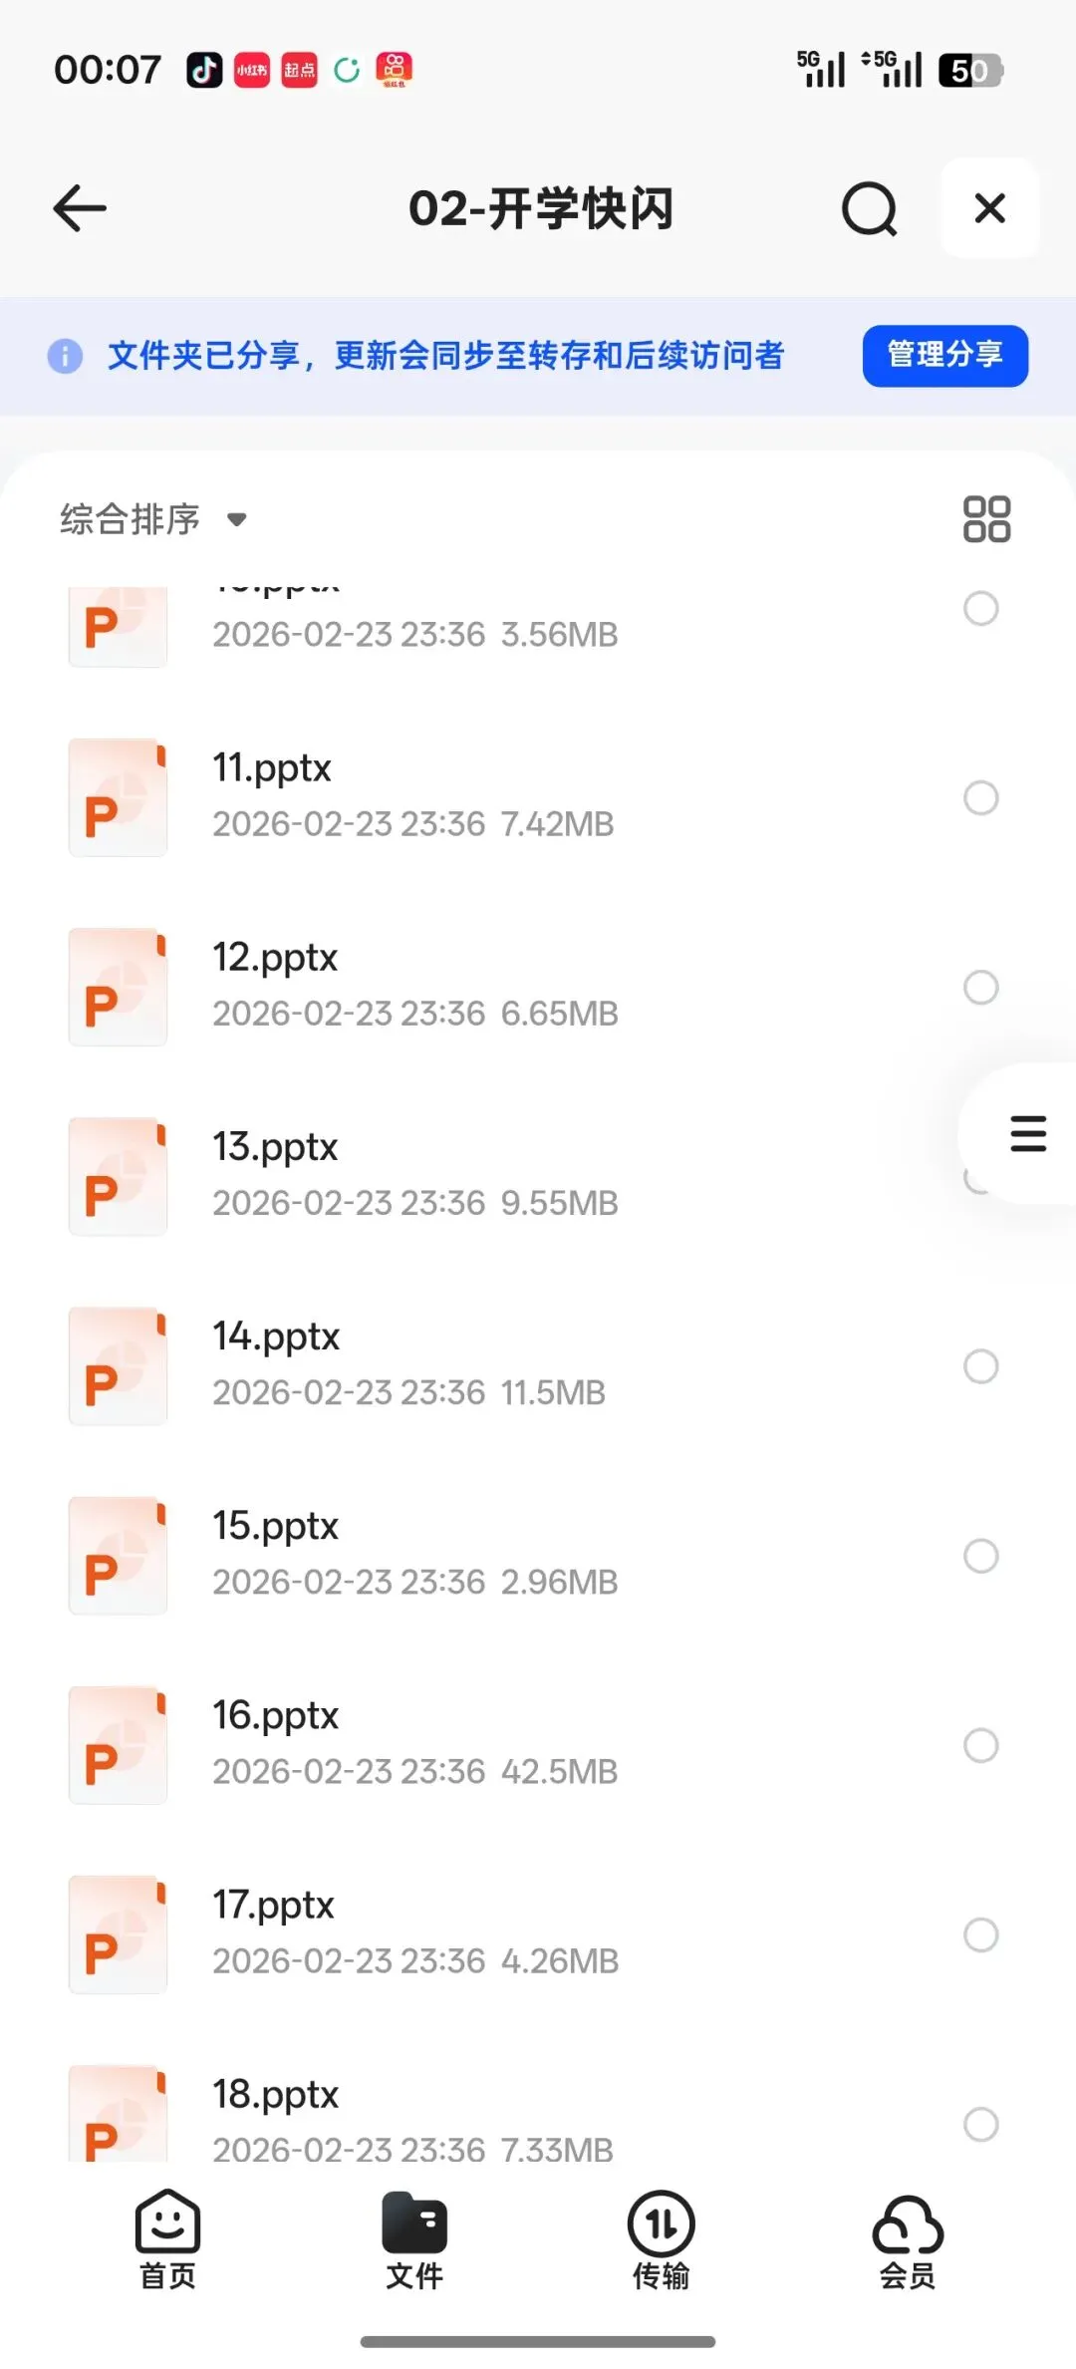This screenshot has width=1076, height=2369.
Task: Tap the blue info icon in banner
Action: pos(65,356)
